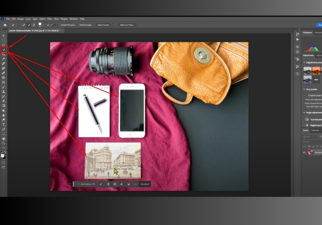Select the Move tool

pos(3,36)
